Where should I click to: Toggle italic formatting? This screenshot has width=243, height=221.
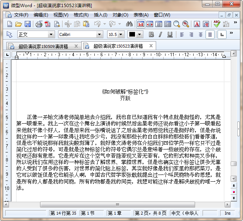pyautogui.click(x=160, y=34)
